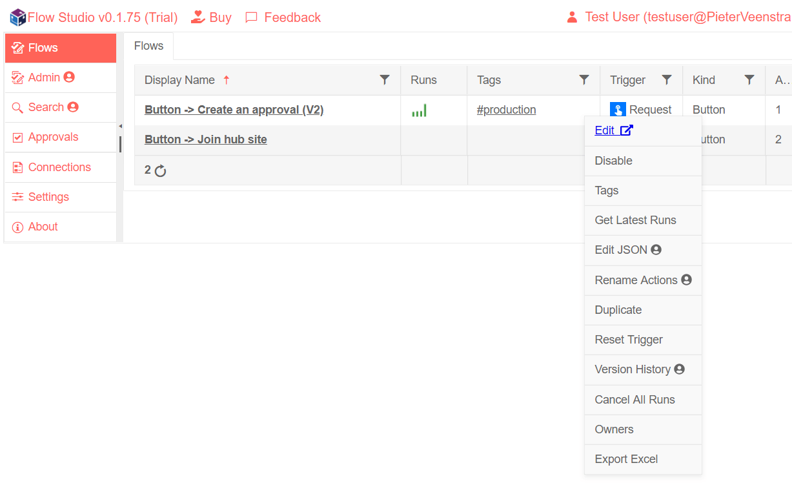Select Get Latest Runs menu entry

click(643, 220)
